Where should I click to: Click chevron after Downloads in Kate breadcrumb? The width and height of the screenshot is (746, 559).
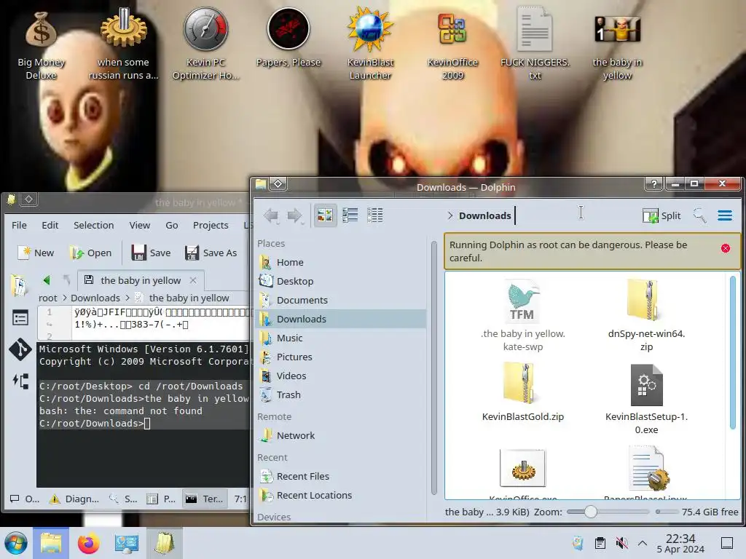click(x=127, y=298)
